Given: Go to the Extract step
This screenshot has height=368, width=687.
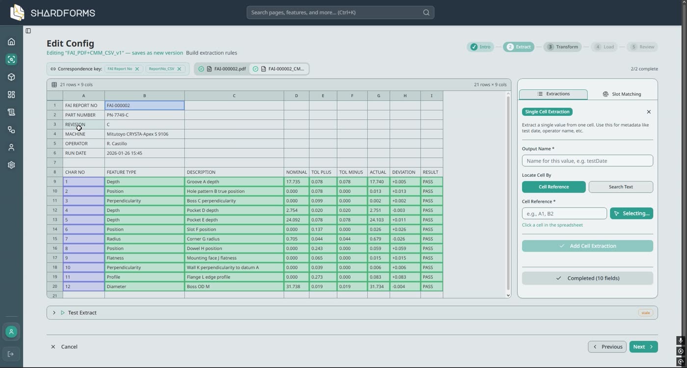Looking at the screenshot, I should pos(519,47).
